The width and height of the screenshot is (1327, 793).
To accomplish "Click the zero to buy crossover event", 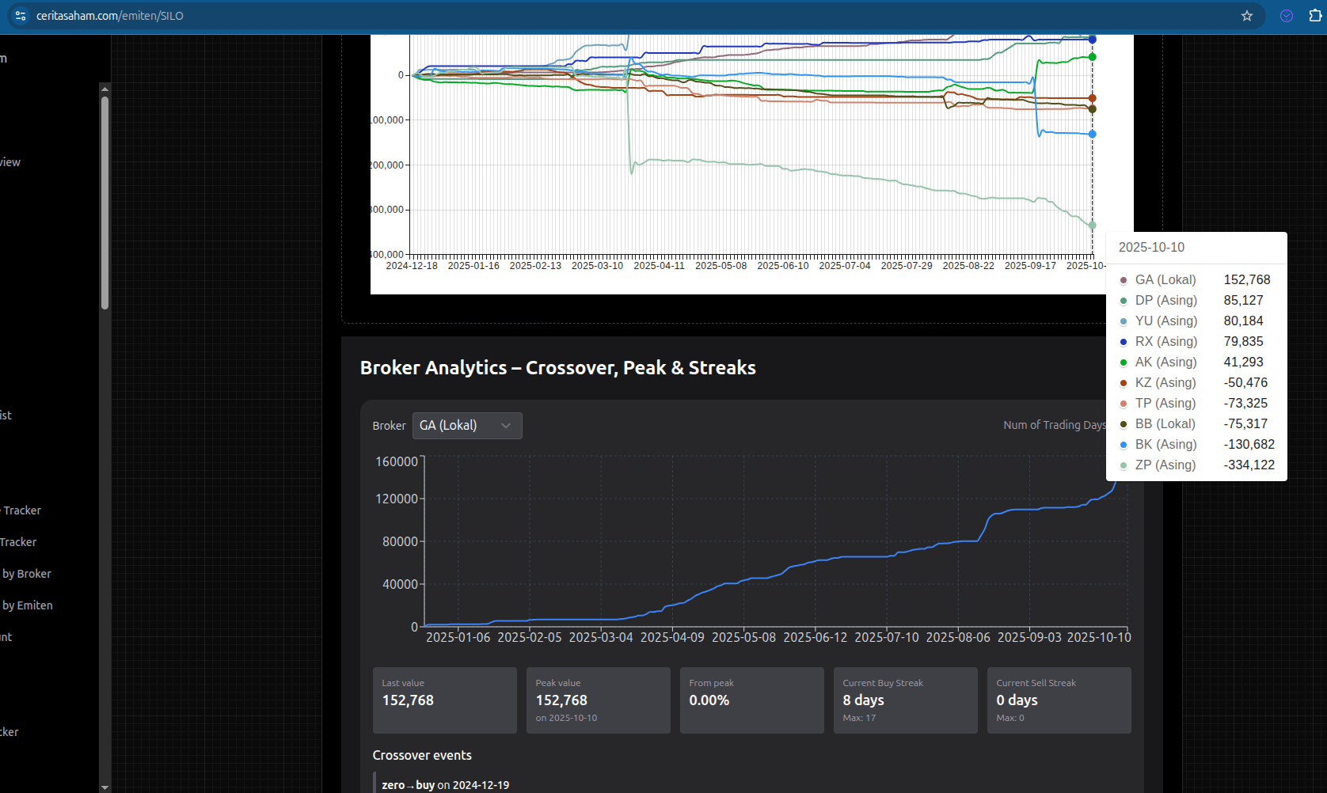I will [445, 785].
